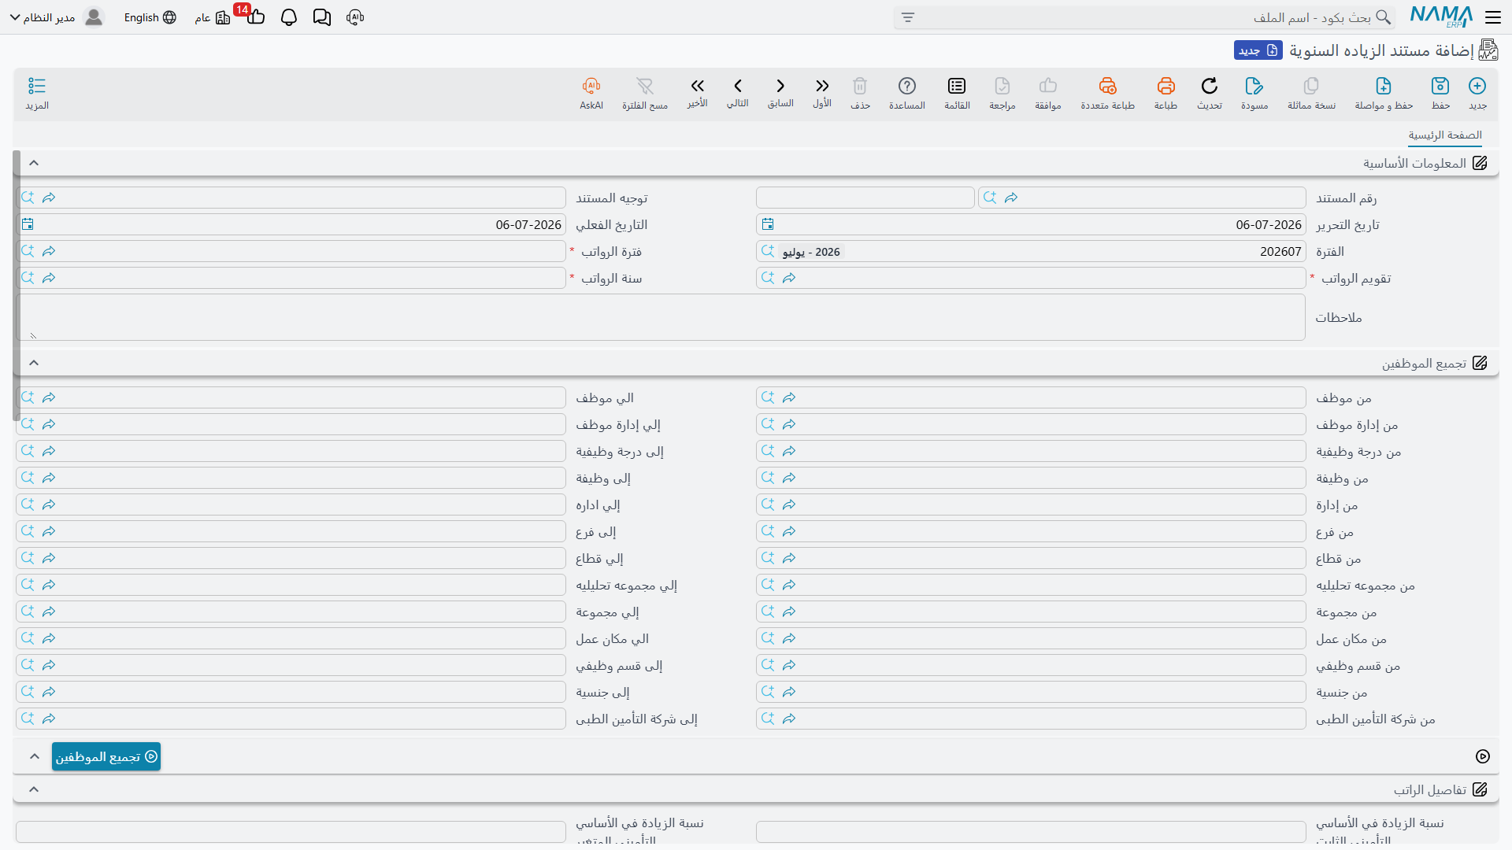The height and width of the screenshot is (850, 1512).
Task: Click the إلى جنسية field
Action: coord(291,692)
